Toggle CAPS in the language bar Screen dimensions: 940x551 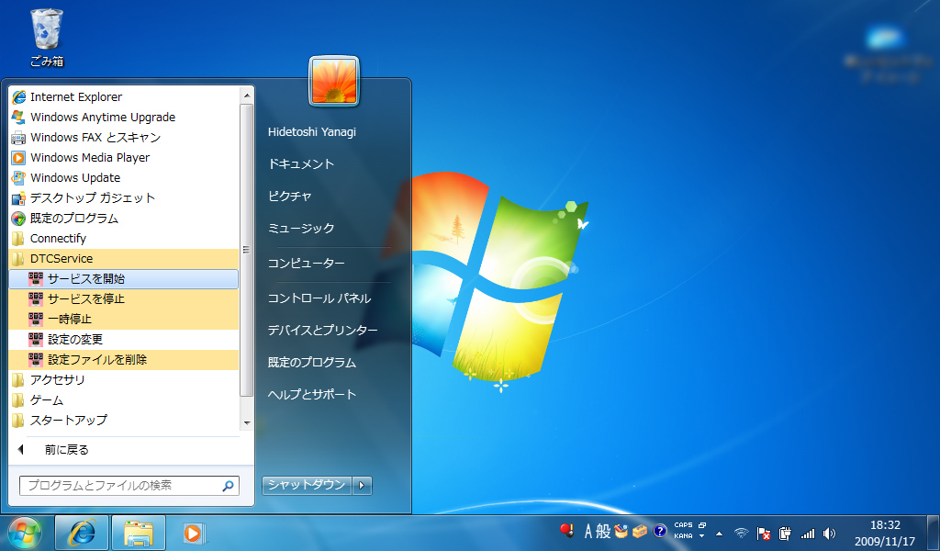tap(682, 523)
